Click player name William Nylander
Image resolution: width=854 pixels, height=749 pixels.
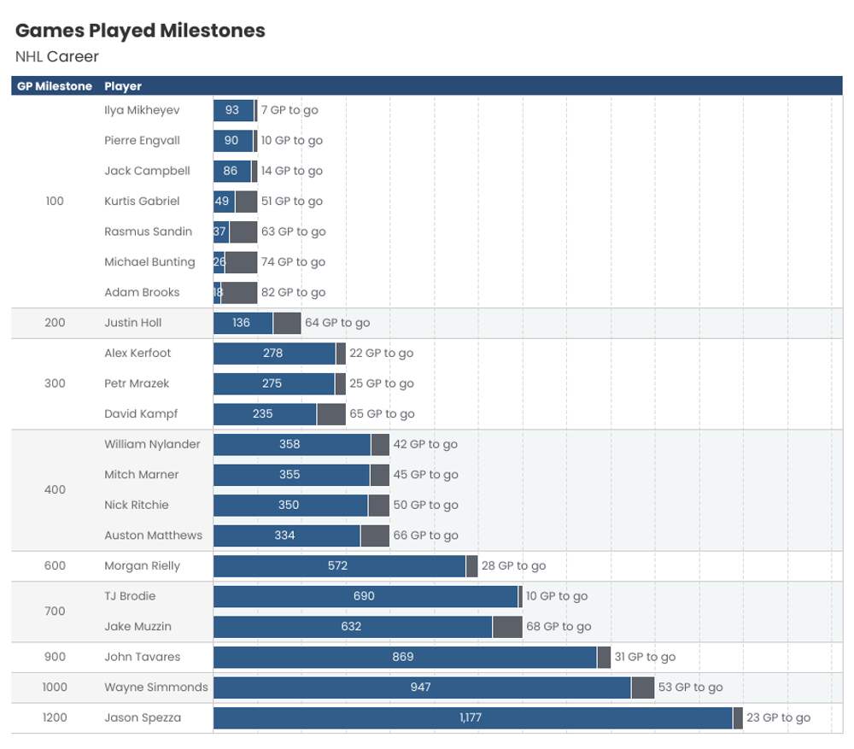pyautogui.click(x=152, y=444)
